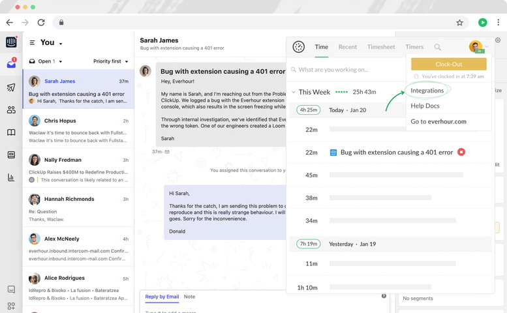This screenshot has height=313, width=507.
Task: Open the Priority first sort dropdown
Action: click(110, 61)
